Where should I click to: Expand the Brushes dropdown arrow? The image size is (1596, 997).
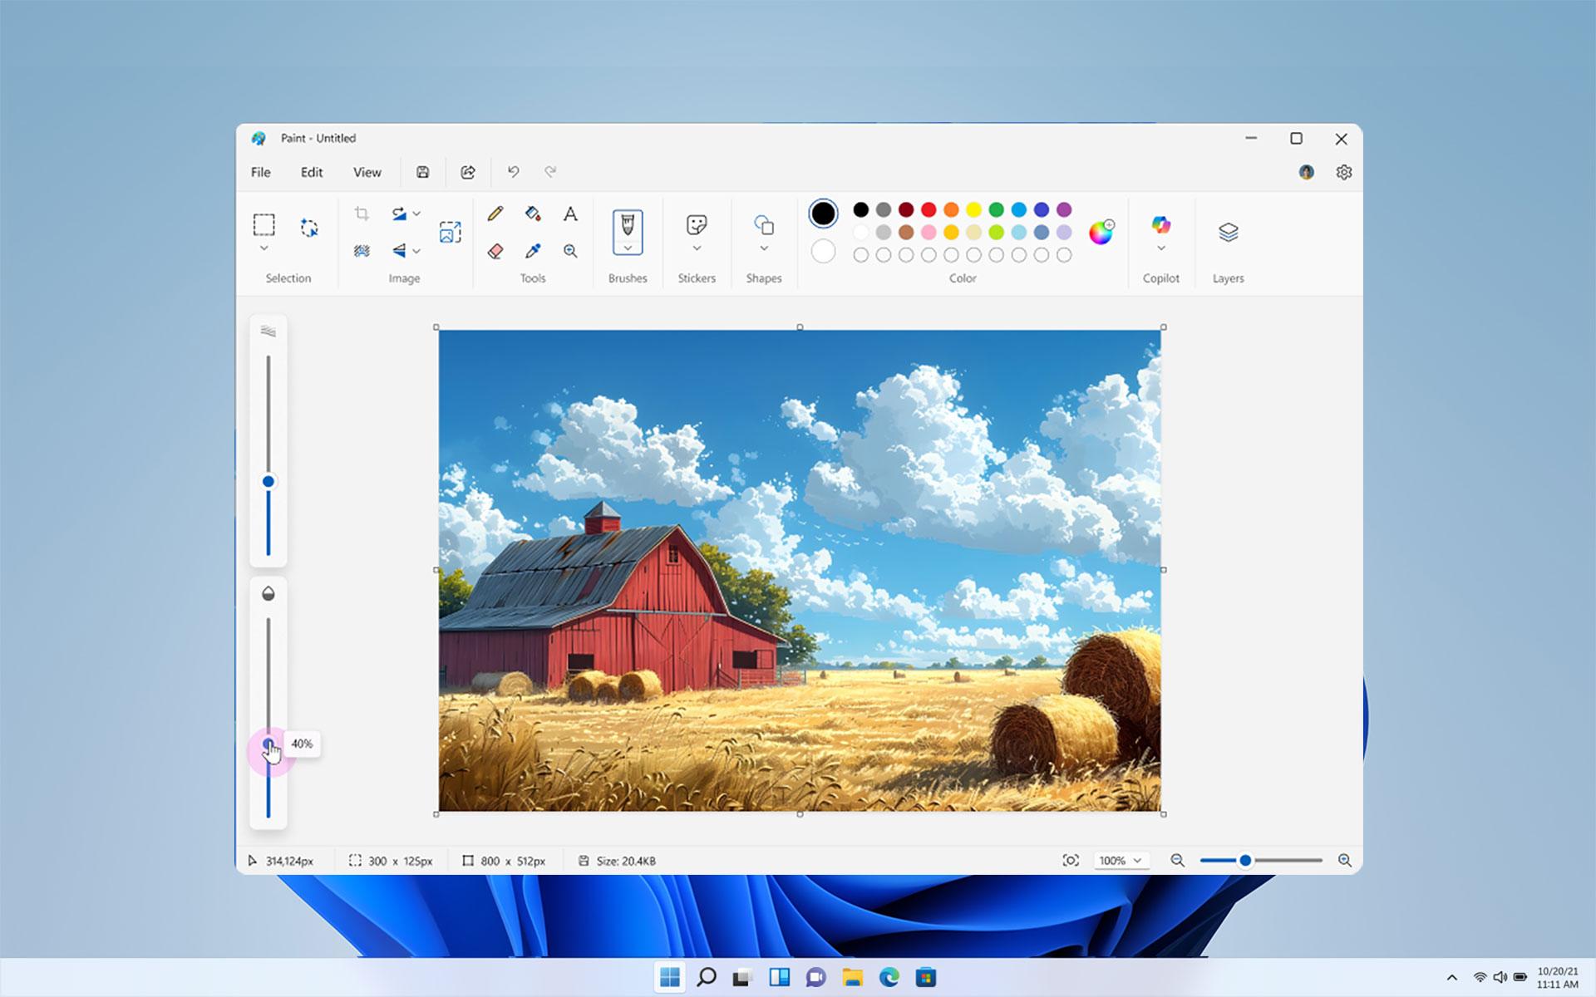[x=628, y=248]
